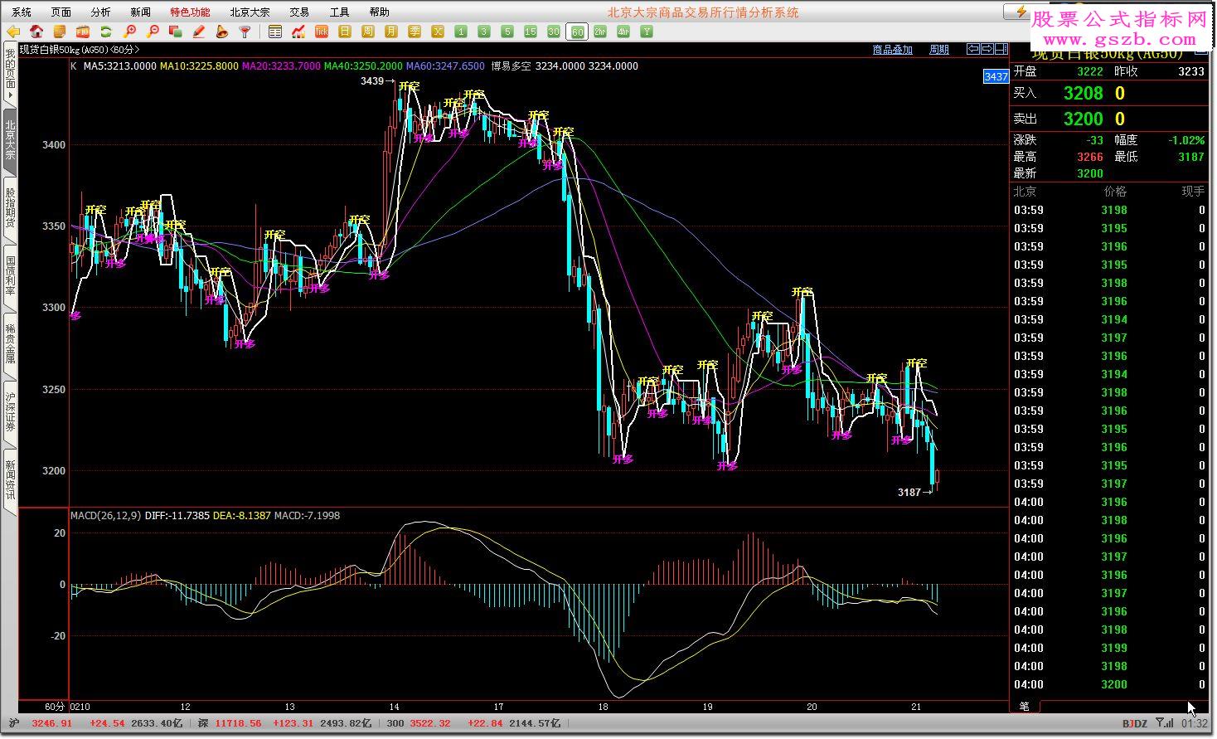Switch to the 股指期货 side tab
This screenshot has height=739, width=1217.
pos(10,208)
